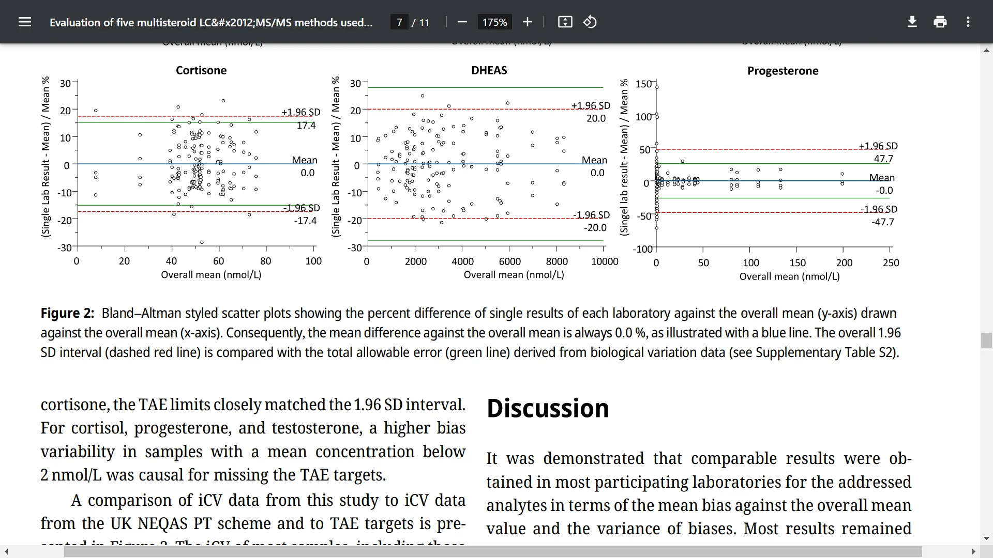The image size is (993, 558).
Task: Click the Cortisone chart title
Action: pyautogui.click(x=201, y=70)
